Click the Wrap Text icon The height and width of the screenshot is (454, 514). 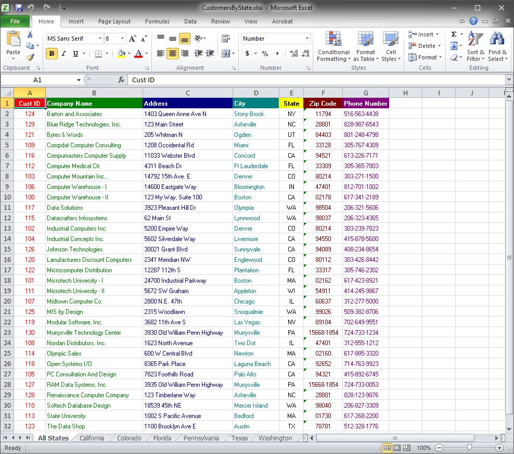[x=225, y=39]
